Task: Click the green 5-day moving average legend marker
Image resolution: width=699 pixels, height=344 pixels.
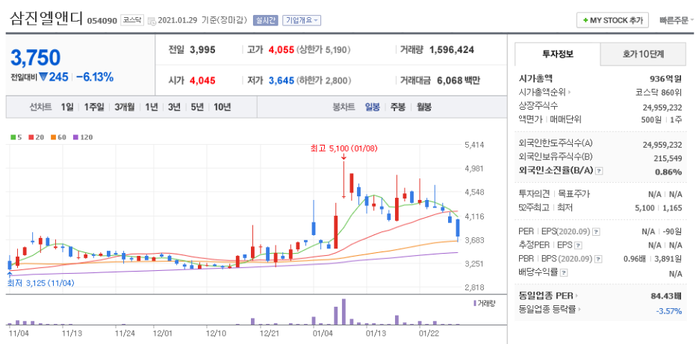Action: (13, 137)
